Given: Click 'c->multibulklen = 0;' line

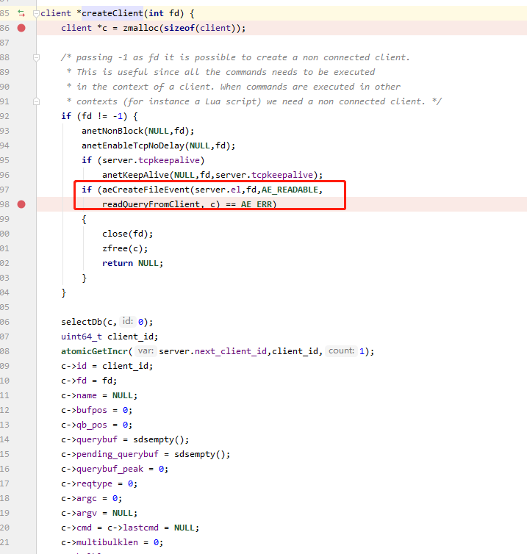Looking at the screenshot, I should (112, 543).
